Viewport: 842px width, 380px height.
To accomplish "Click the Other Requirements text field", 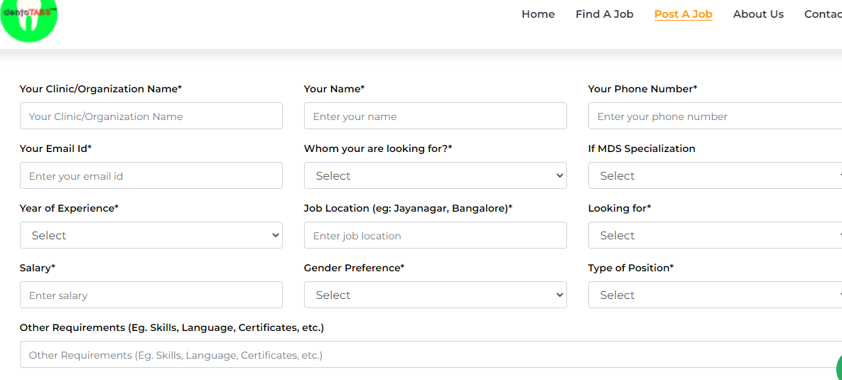I will point(431,354).
